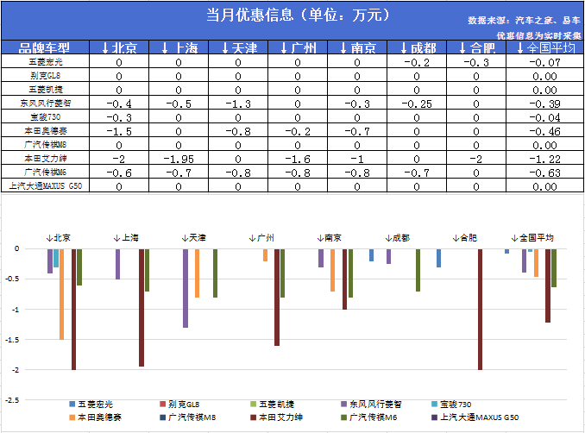This screenshot has width=585, height=433.
Task: Click the ↓北京 chart category label
Action: tap(58, 237)
